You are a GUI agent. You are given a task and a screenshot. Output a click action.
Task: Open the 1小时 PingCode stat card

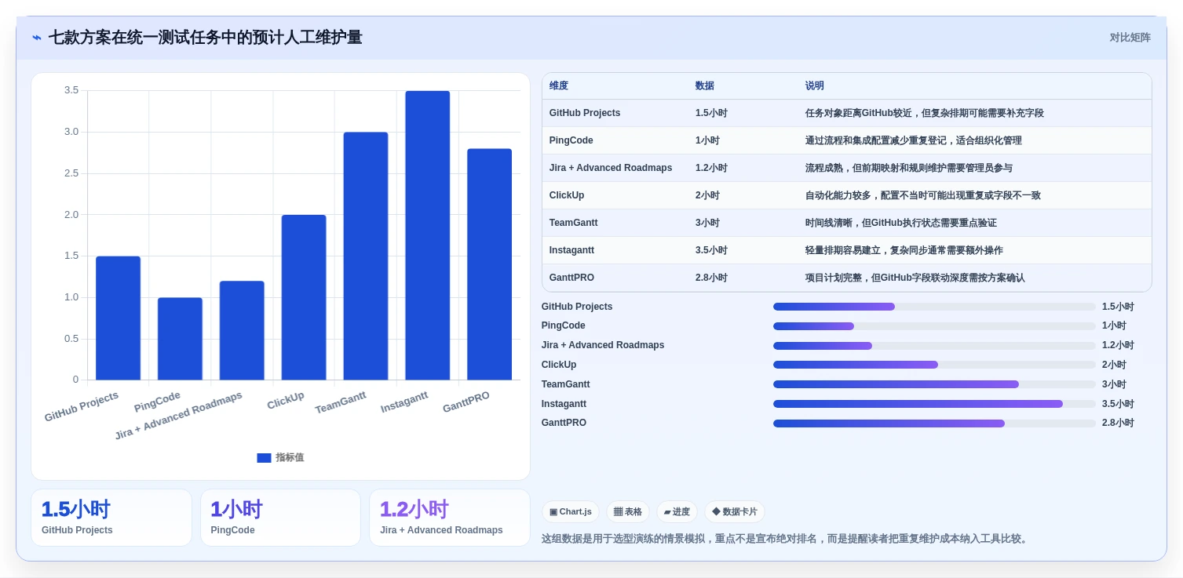280,518
